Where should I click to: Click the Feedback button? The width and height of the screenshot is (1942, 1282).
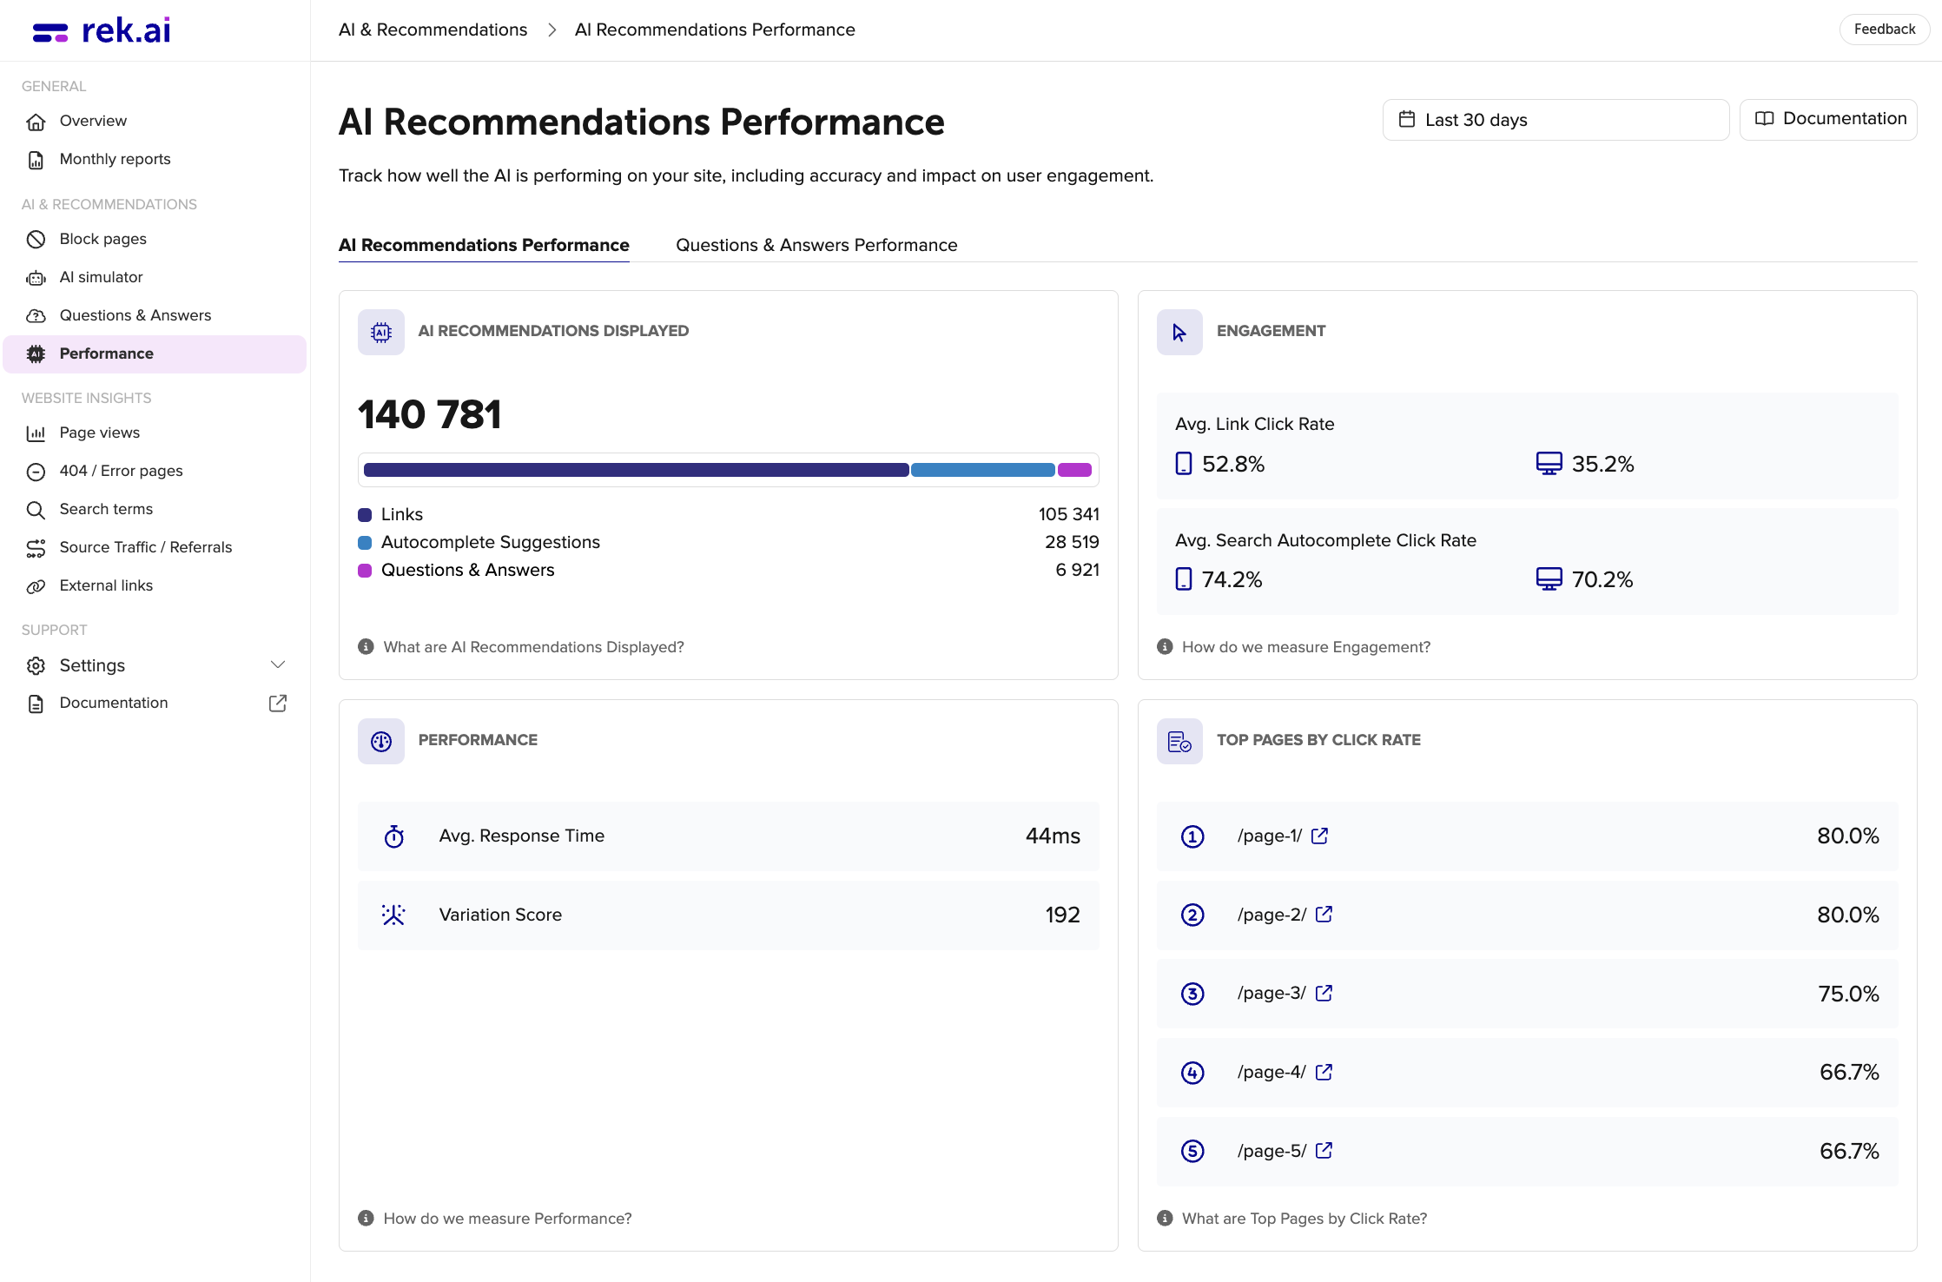coord(1884,30)
